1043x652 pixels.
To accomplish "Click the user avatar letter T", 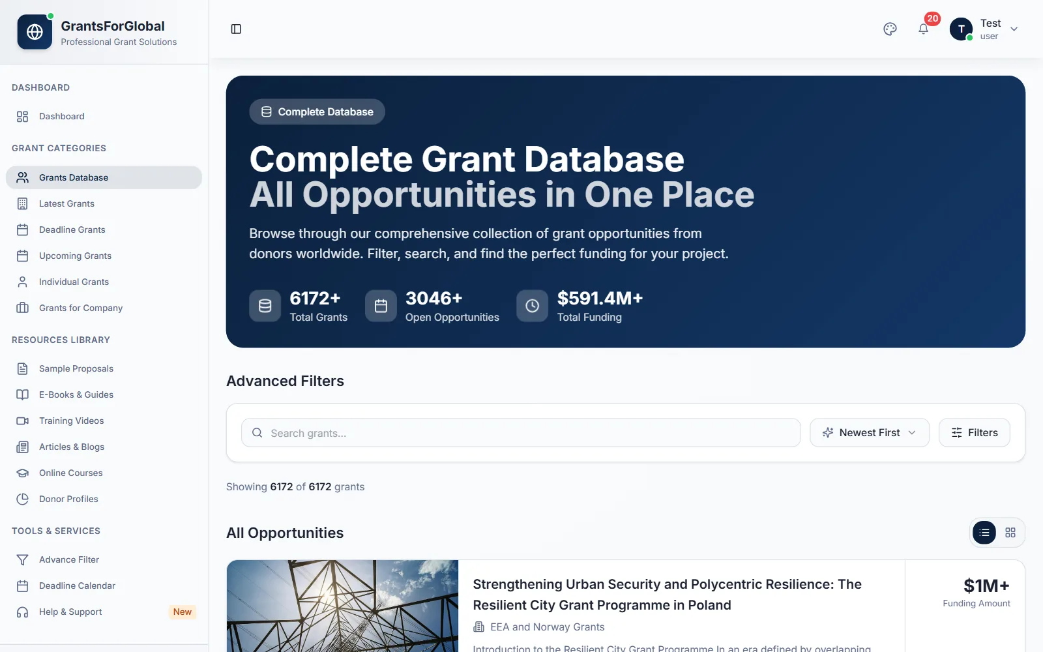I will click(961, 29).
